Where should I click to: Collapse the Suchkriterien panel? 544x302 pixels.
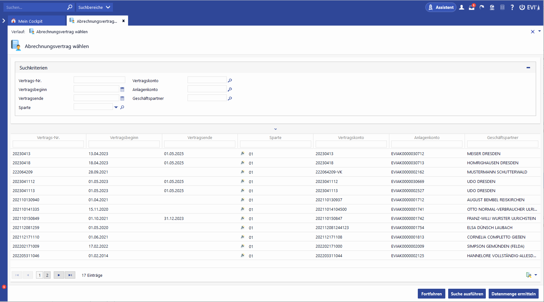(528, 68)
